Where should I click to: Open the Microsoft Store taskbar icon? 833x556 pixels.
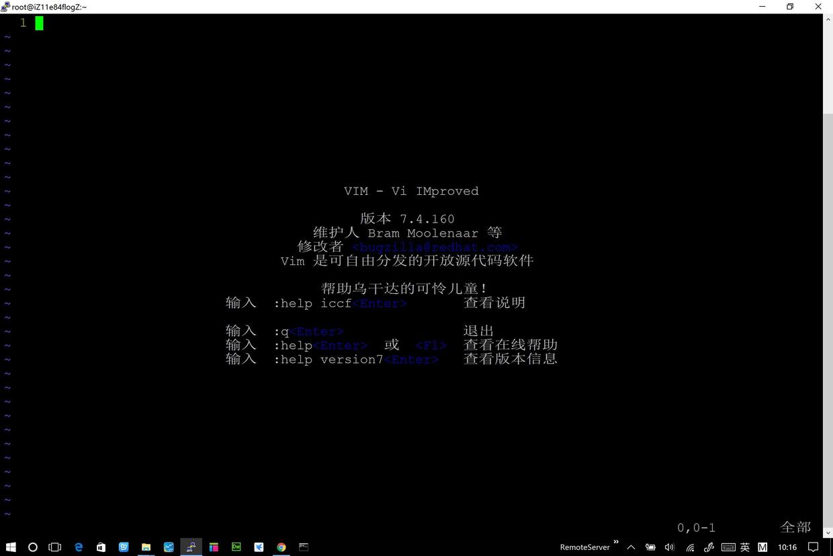point(101,547)
